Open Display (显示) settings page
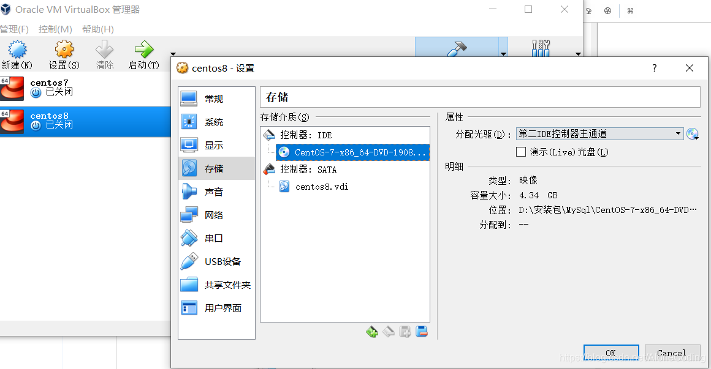The height and width of the screenshot is (369, 711). [x=217, y=146]
